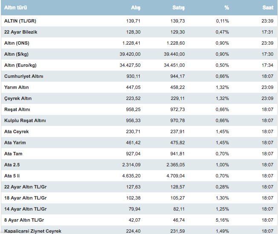Viewport: 278px width, 234px height.
Task: Click the percent change column header
Action: pos(226,8)
